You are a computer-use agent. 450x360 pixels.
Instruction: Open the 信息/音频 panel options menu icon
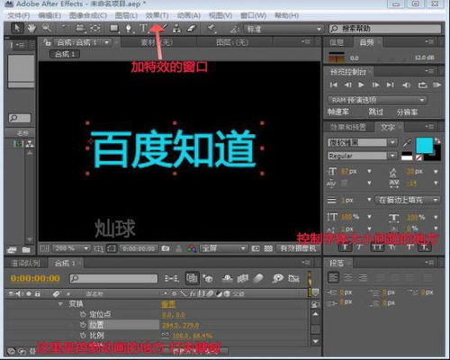pyautogui.click(x=429, y=41)
